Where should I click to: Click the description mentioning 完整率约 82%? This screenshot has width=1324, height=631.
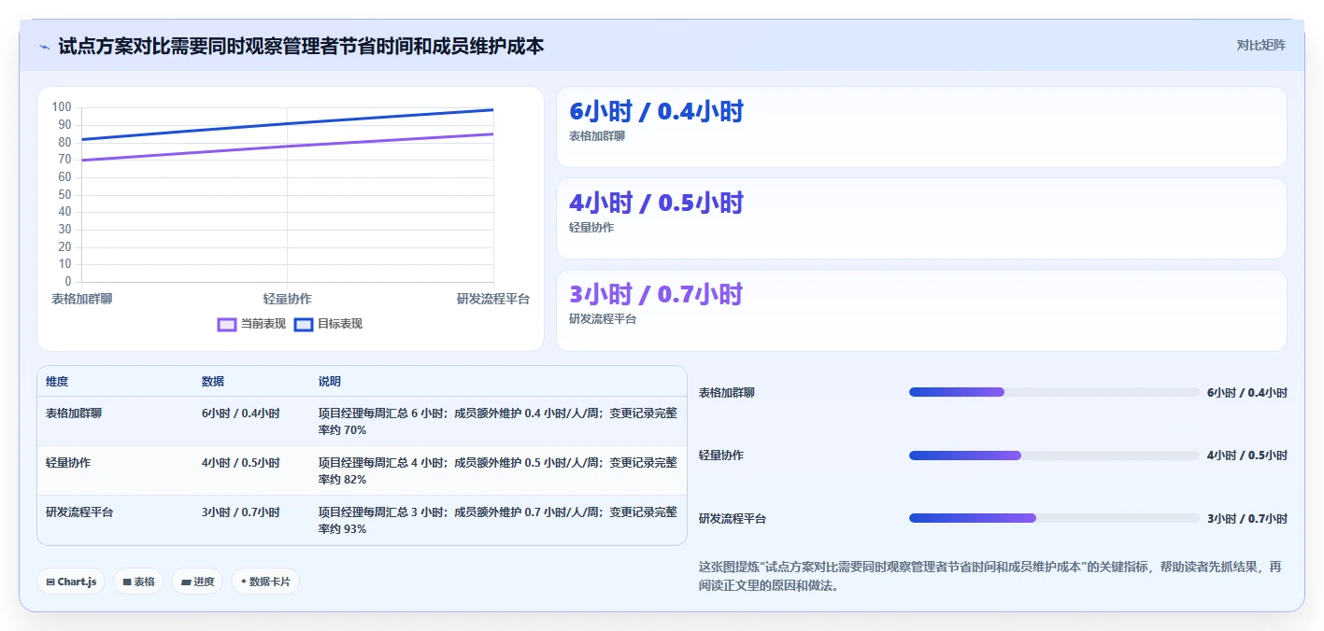(x=498, y=470)
